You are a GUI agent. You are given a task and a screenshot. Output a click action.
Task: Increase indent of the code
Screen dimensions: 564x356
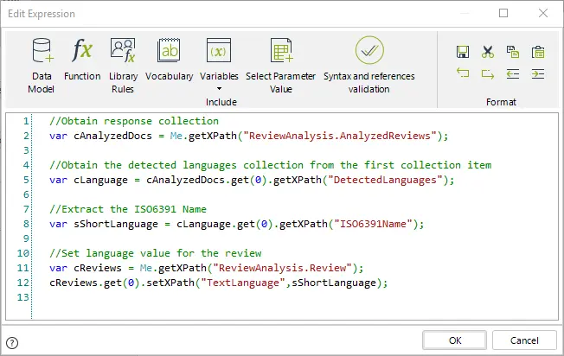[x=538, y=74]
